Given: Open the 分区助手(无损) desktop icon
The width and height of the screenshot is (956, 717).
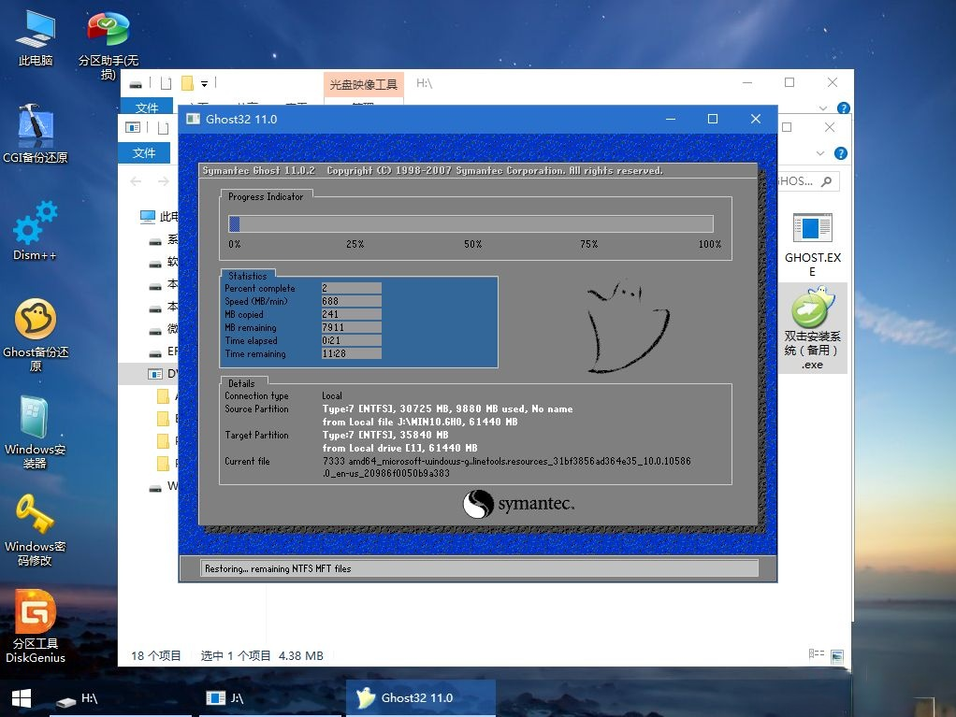Looking at the screenshot, I should point(108,46).
